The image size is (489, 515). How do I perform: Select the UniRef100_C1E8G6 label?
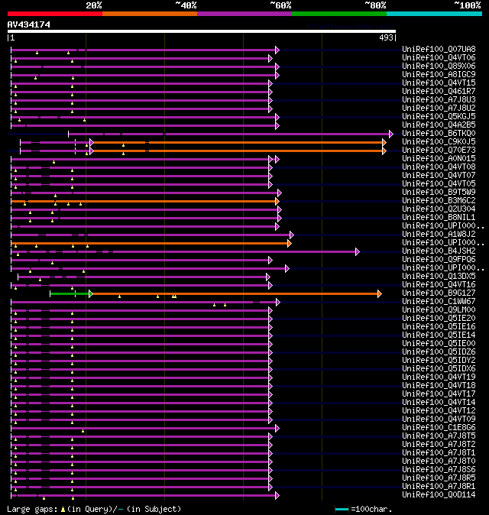tap(439, 428)
